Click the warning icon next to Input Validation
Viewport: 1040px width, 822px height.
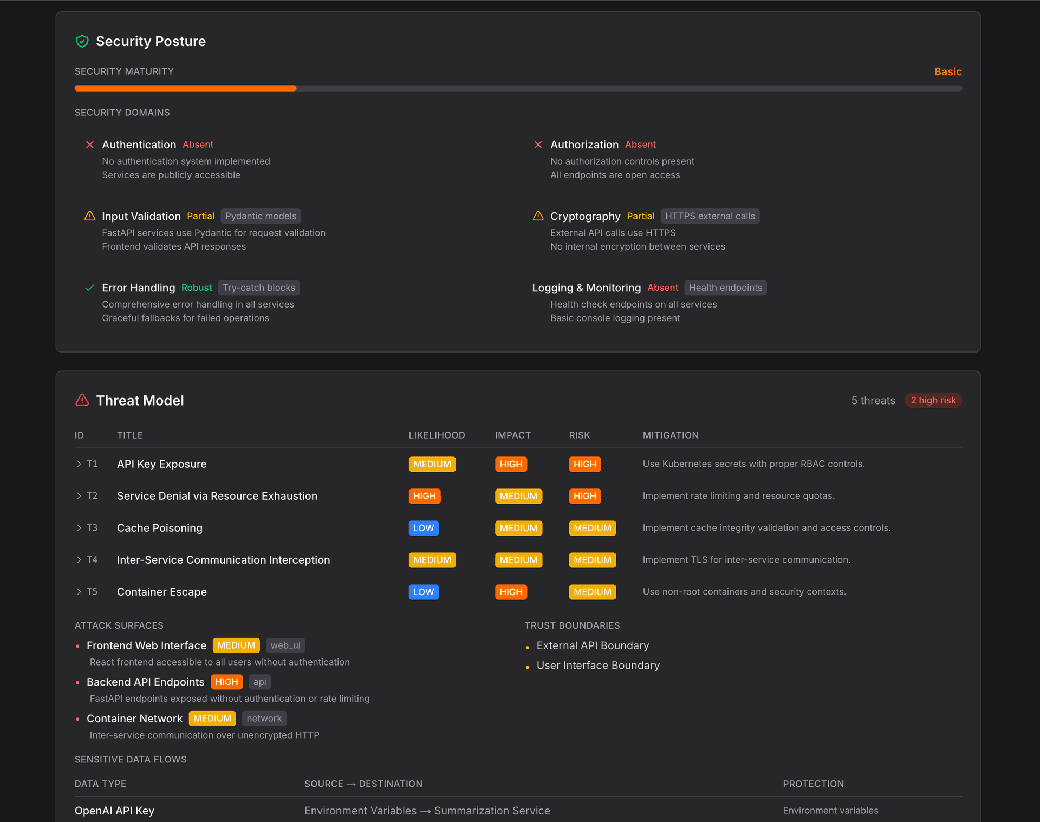(89, 216)
